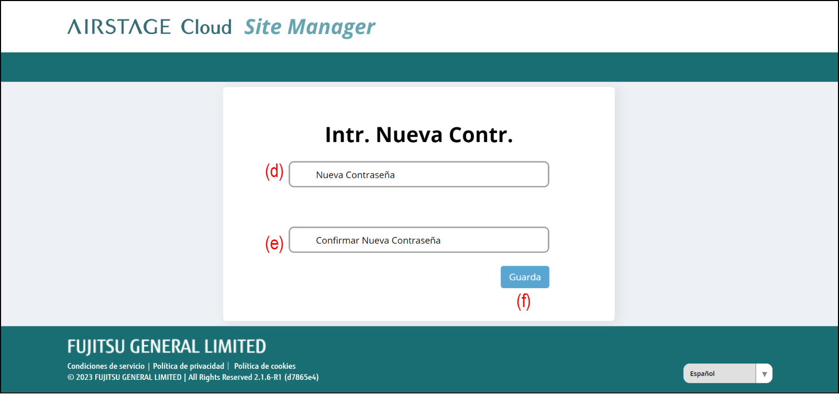Click the Site Manager title text
839x394 pixels.
pos(310,27)
